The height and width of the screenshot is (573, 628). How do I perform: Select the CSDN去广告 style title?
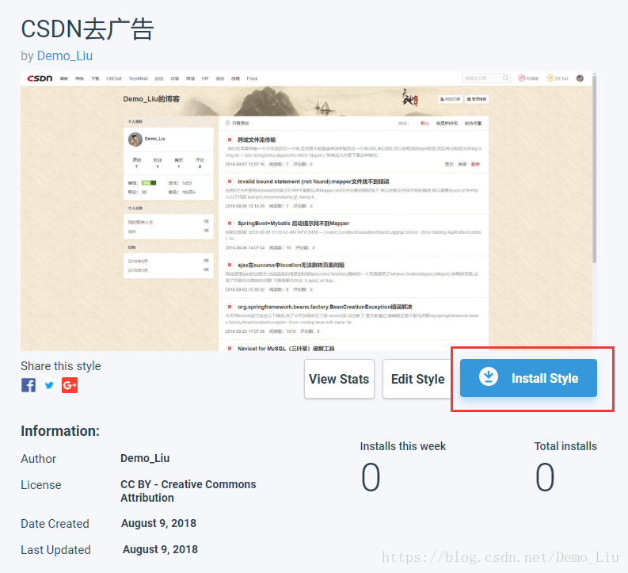pos(87,29)
